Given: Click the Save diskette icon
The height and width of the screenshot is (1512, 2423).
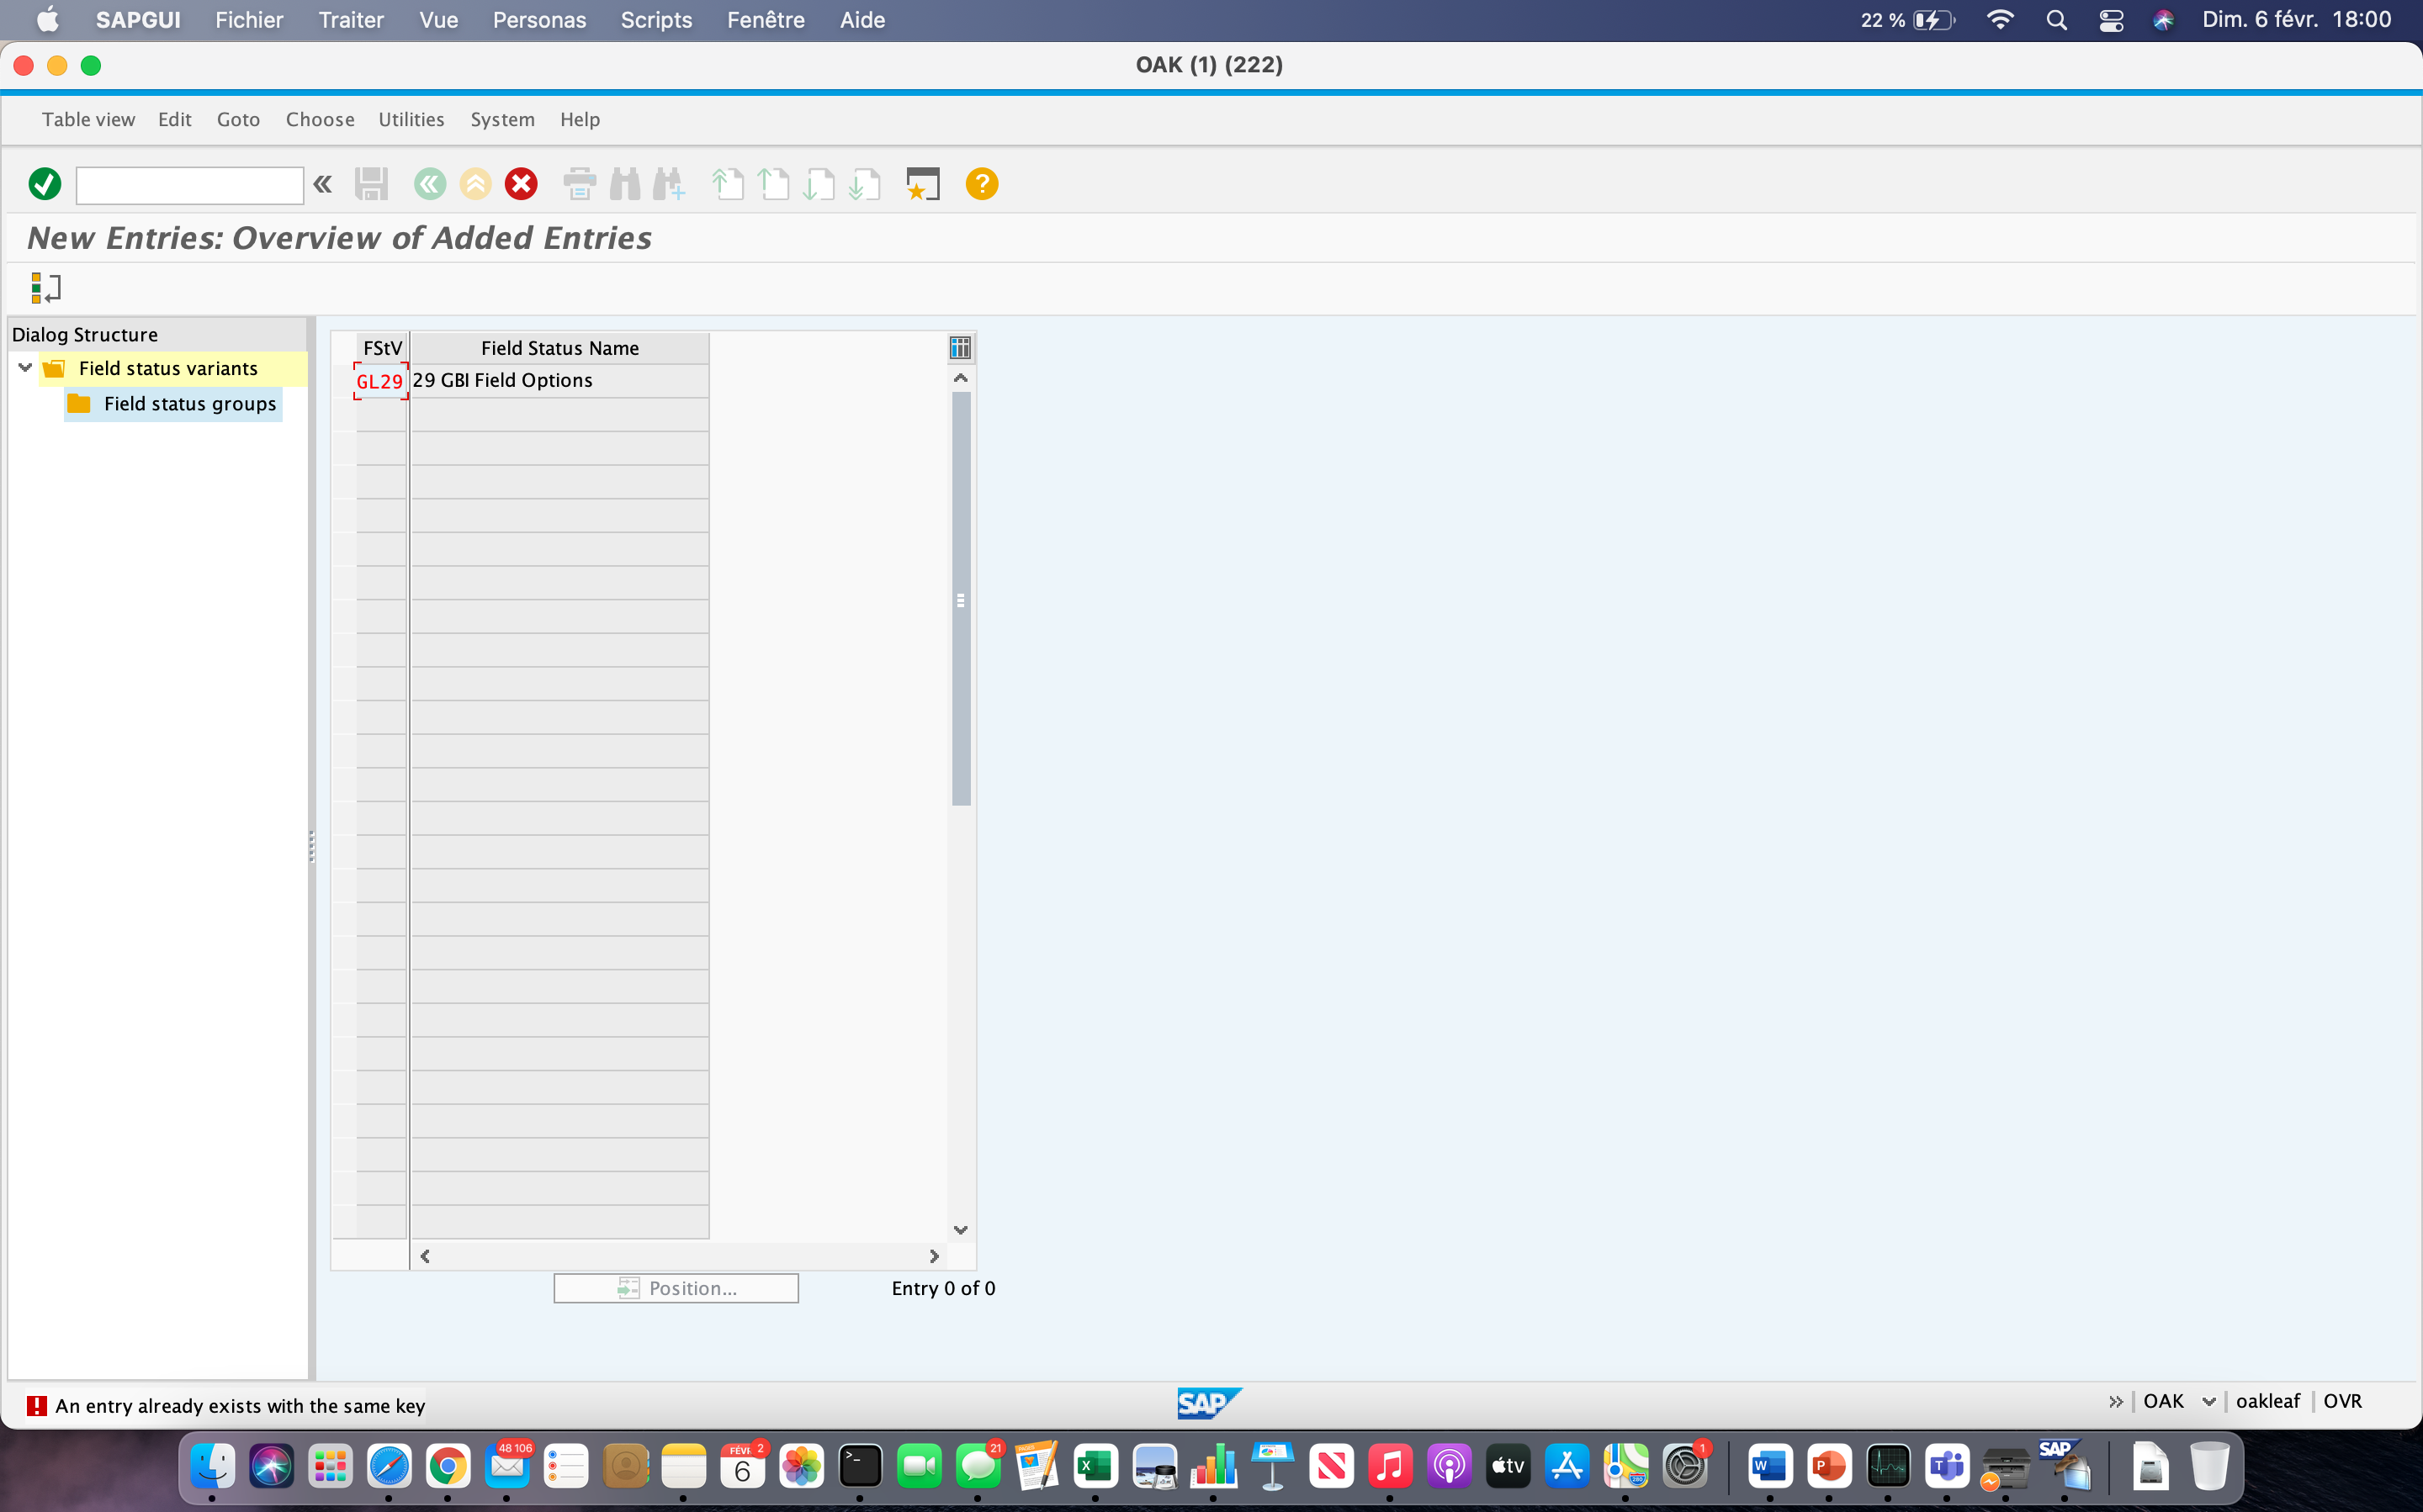Looking at the screenshot, I should [x=371, y=184].
